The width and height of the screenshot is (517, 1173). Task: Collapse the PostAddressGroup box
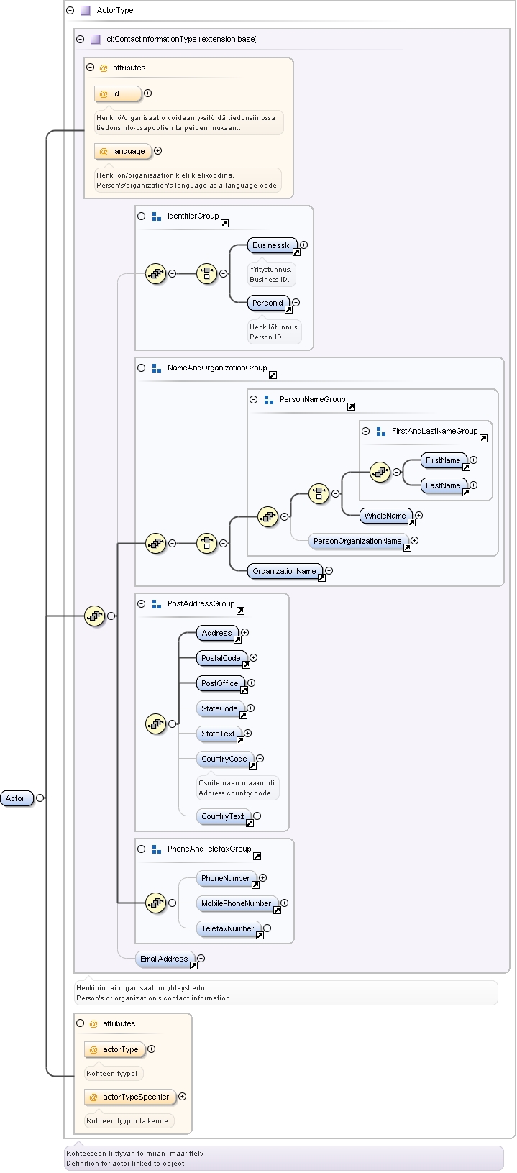click(141, 604)
